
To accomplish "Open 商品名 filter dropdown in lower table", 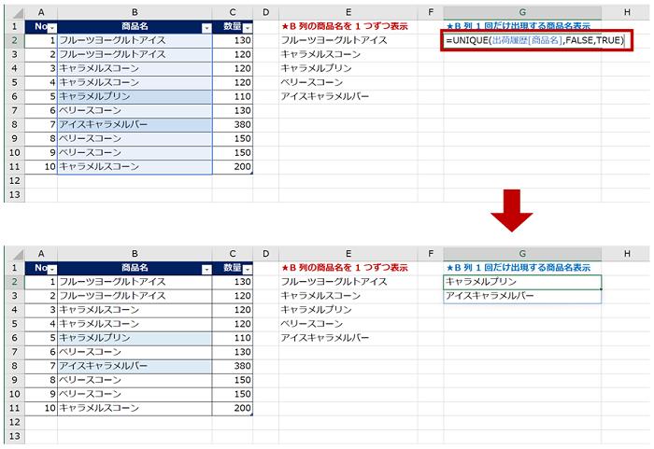I will 206,269.
